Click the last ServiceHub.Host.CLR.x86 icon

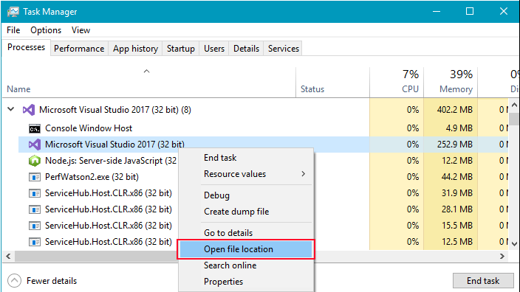tap(35, 242)
